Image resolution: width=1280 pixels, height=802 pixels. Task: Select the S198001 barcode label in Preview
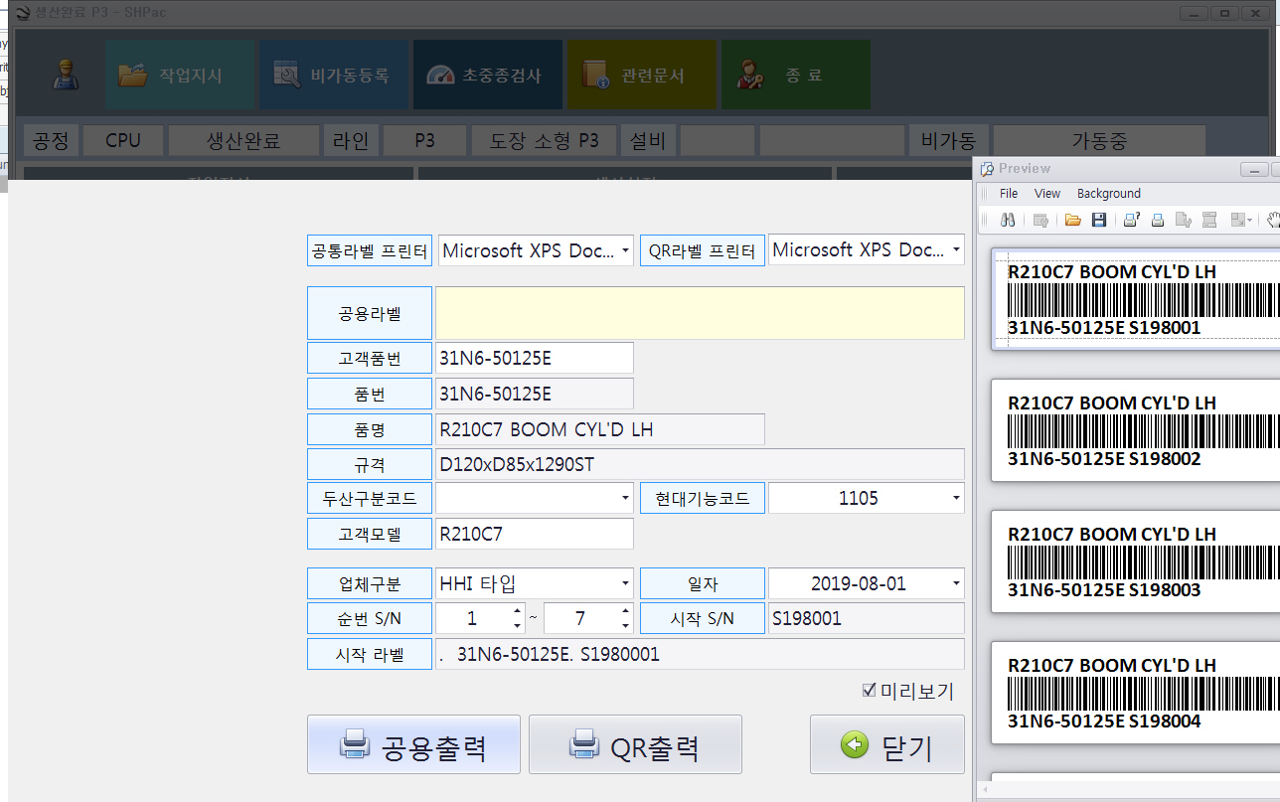[1136, 298]
